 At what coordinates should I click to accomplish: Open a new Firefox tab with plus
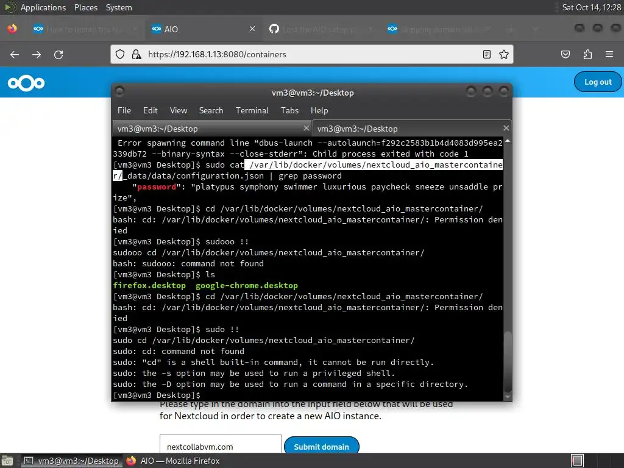pos(511,29)
